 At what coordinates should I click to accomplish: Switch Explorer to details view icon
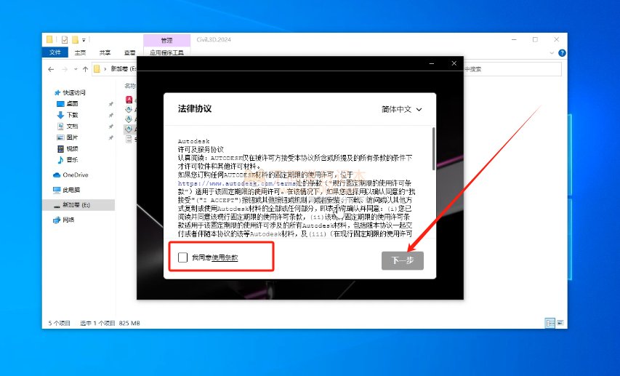pos(550,323)
